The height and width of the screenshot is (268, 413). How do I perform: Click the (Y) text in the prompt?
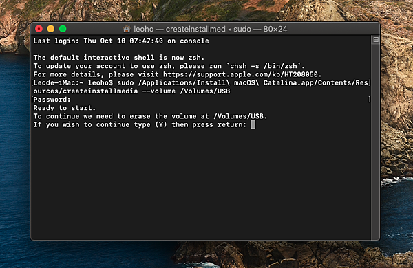(161, 124)
